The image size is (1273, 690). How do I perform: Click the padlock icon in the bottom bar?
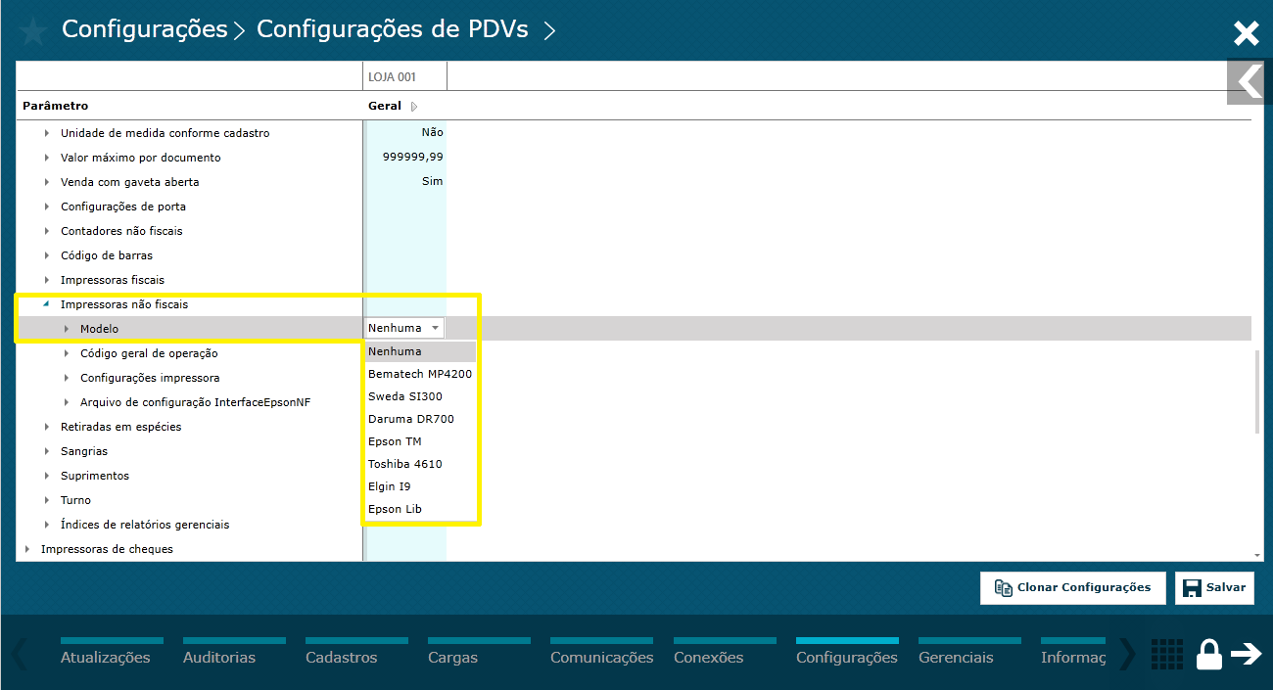pyautogui.click(x=1209, y=654)
